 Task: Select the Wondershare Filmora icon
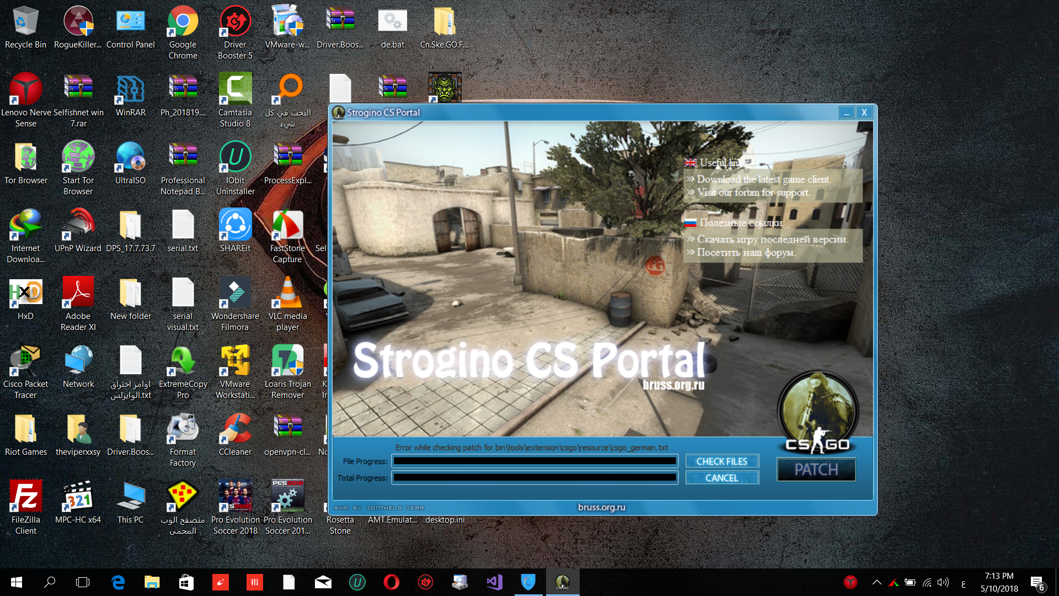coord(235,305)
